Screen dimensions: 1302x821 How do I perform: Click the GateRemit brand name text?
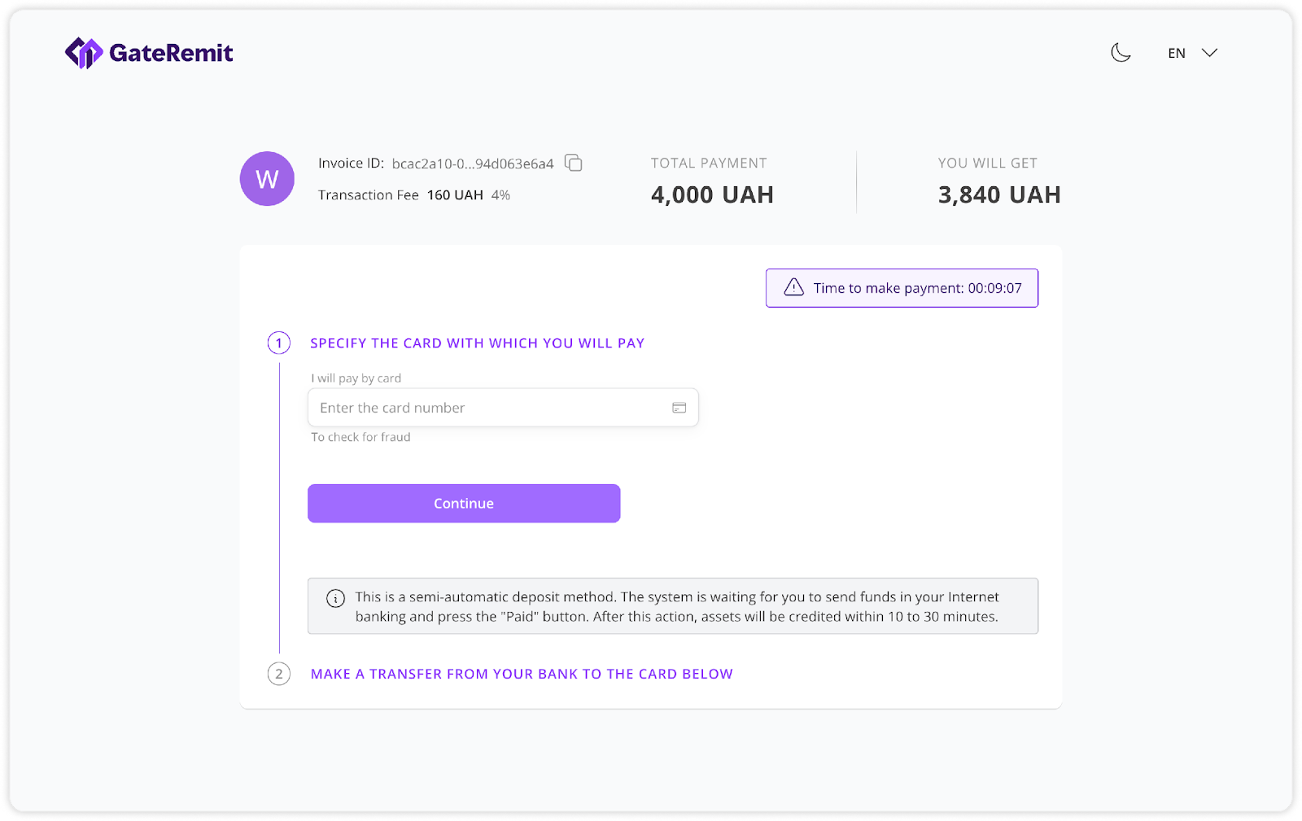click(x=171, y=53)
